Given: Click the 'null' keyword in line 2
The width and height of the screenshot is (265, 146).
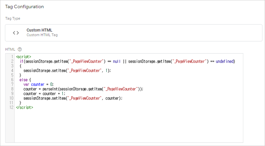Looking at the screenshot, I should 117,61.
